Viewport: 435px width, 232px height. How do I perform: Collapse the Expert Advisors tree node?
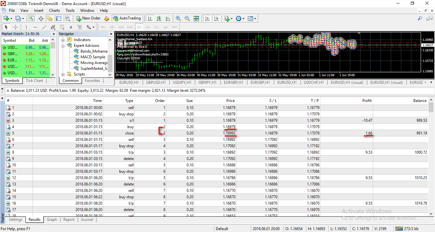(63, 46)
